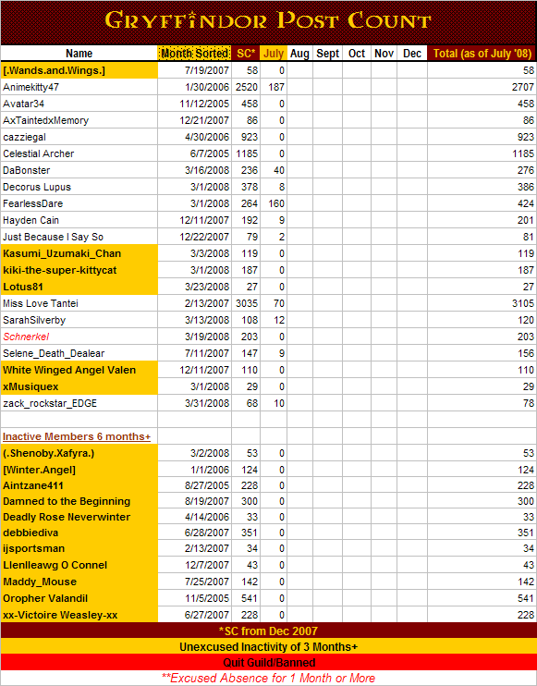
Task: Click the Lotus81 name cell
Action: (79, 287)
